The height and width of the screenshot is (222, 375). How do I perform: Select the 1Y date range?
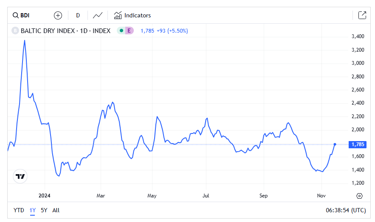(x=33, y=210)
